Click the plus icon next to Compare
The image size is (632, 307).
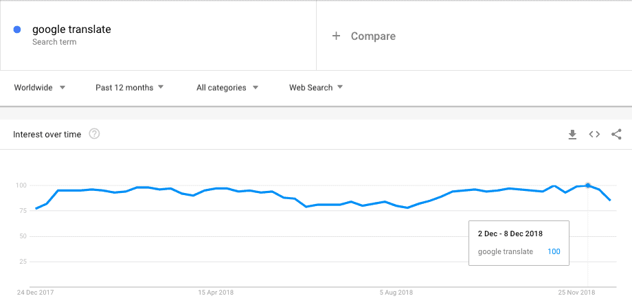[336, 36]
